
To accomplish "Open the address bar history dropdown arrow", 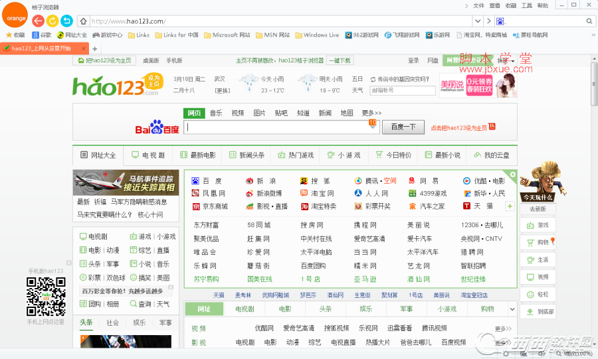I will [478, 21].
